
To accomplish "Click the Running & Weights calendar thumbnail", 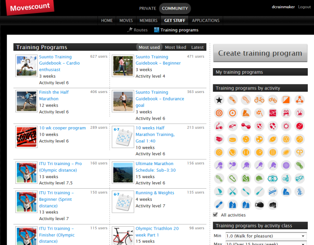I will pos(123,202).
